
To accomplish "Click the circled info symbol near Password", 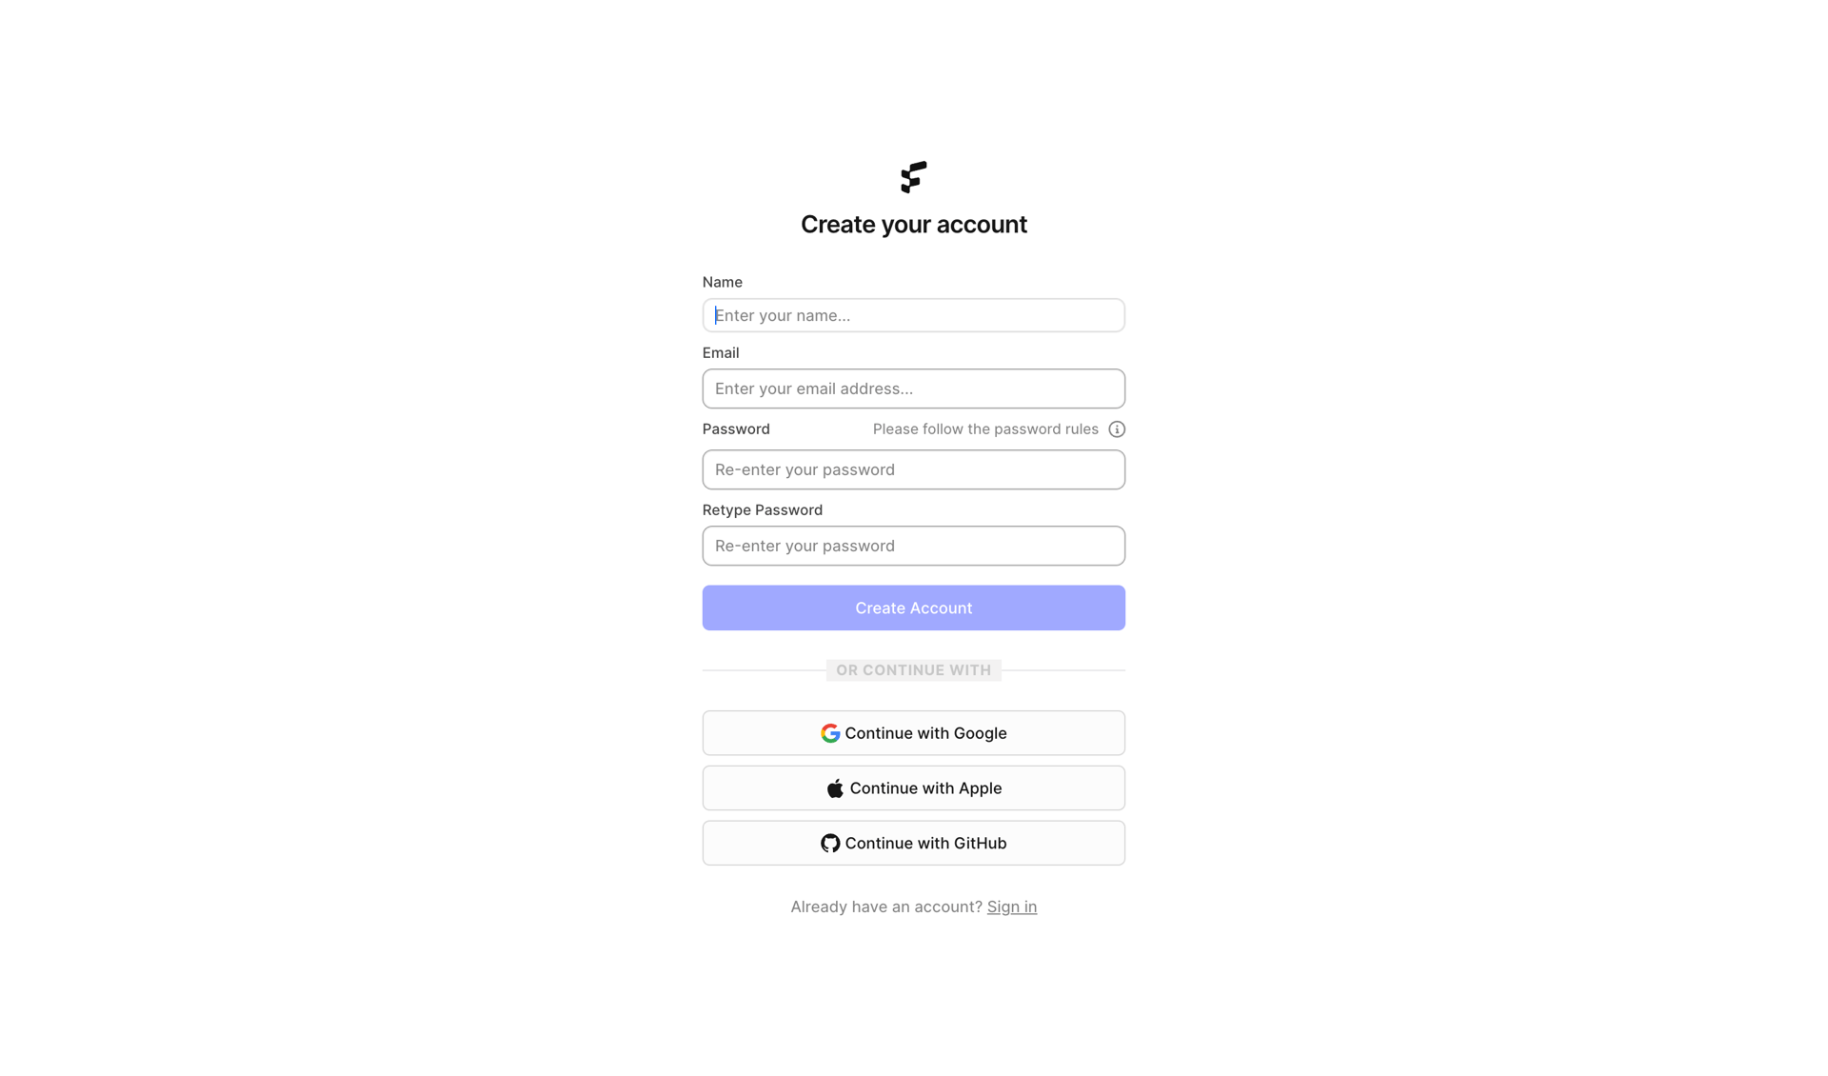I will [x=1116, y=428].
